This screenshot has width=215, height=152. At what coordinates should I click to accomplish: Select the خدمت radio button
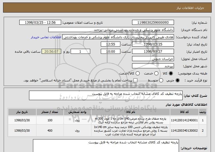[156, 73]
